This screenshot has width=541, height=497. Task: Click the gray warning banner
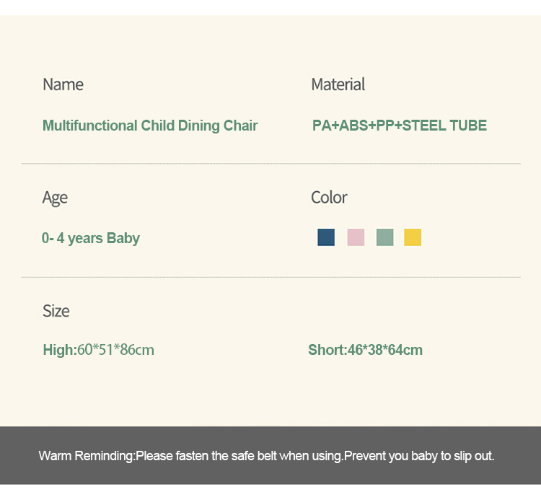[270, 455]
